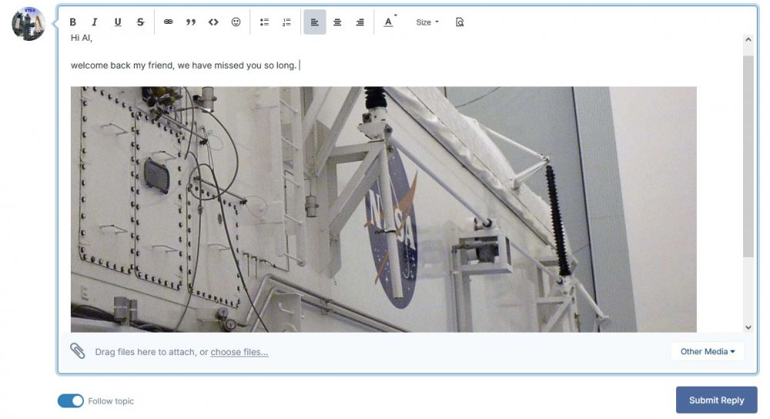Open the Other Media dropdown

click(x=707, y=351)
